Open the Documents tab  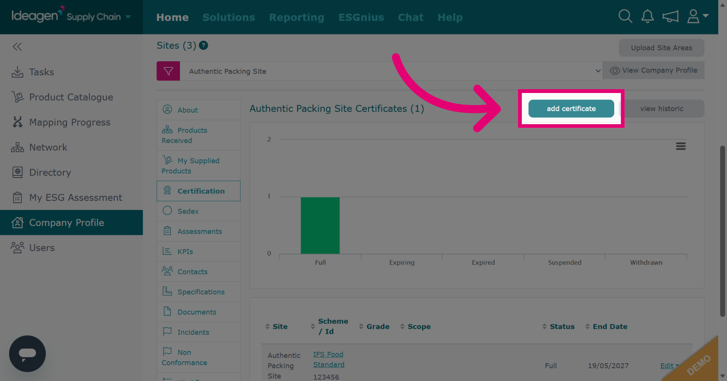pyautogui.click(x=198, y=312)
